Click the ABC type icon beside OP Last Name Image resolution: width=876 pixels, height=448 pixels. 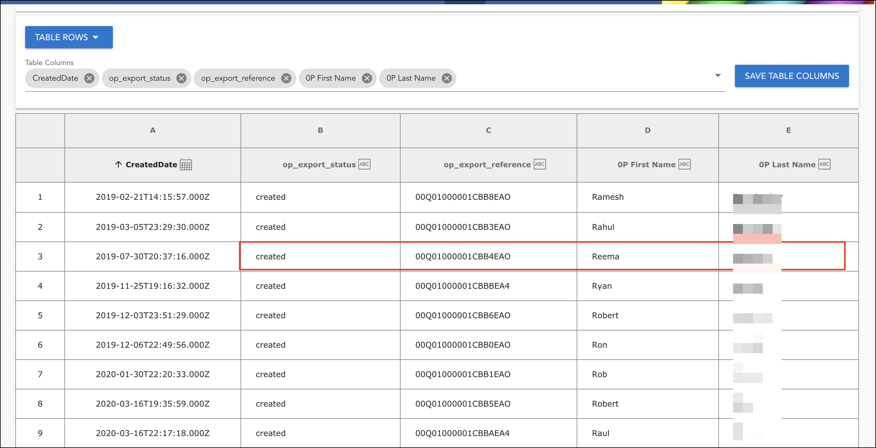click(x=824, y=164)
